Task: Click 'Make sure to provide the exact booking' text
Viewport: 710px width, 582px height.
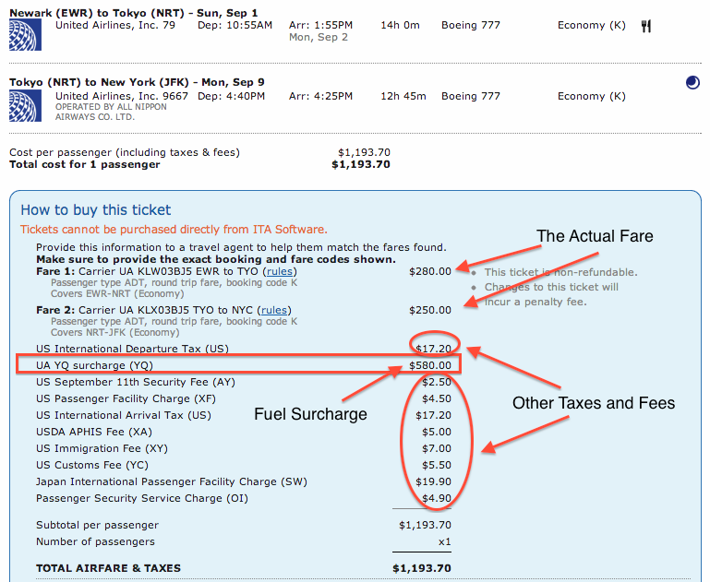Action: coord(216,259)
